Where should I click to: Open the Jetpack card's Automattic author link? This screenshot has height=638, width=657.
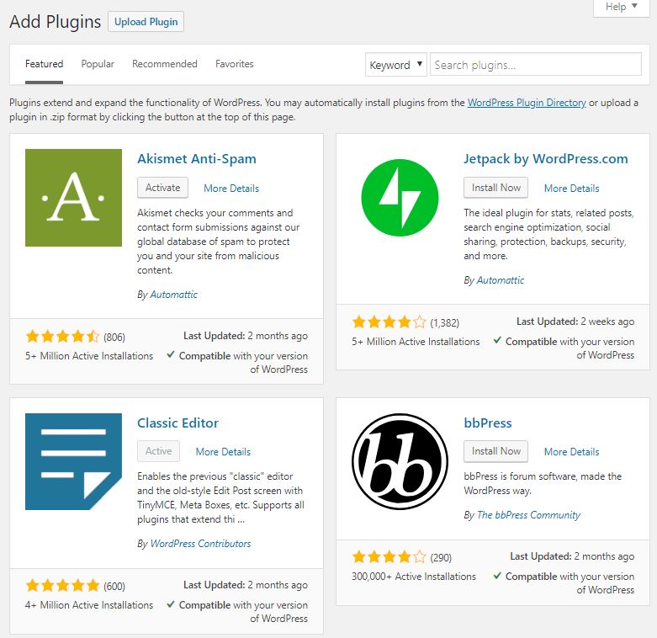501,280
